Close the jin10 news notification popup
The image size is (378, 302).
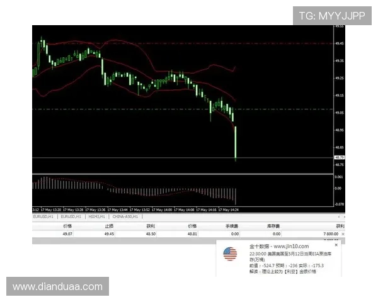point(336,245)
